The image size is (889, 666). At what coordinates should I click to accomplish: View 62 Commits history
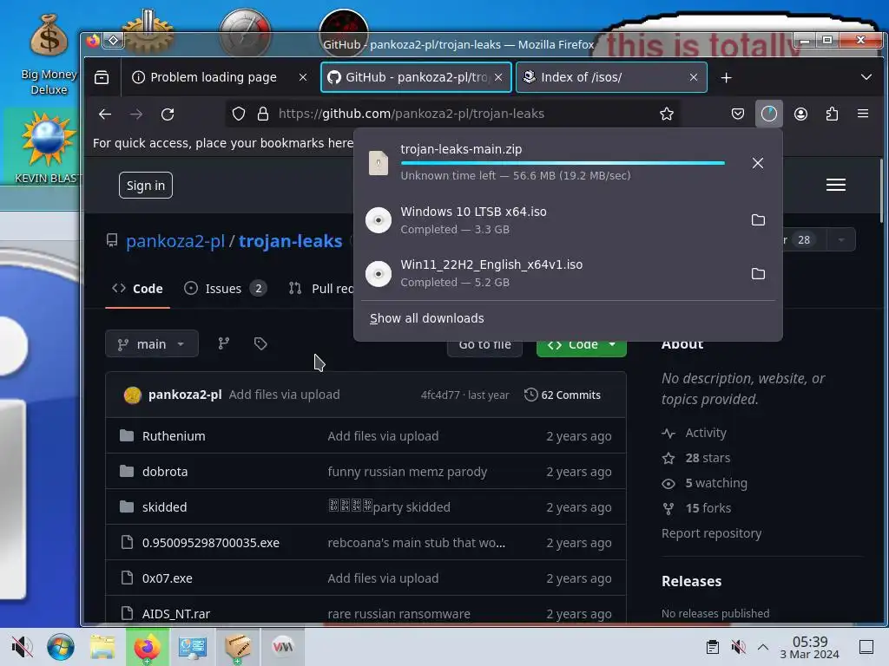(563, 395)
